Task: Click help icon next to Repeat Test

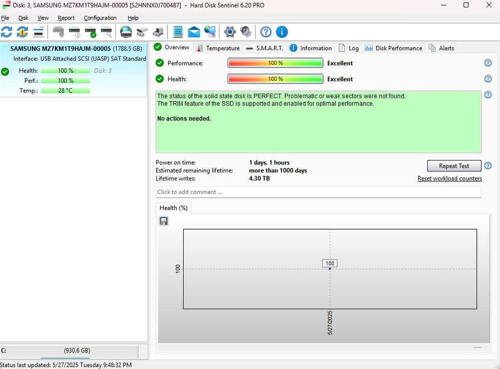Action: pyautogui.click(x=488, y=166)
